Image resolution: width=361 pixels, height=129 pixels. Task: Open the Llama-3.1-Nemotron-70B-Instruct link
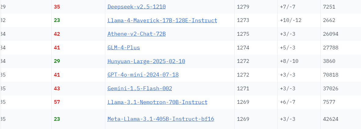coord(157,102)
